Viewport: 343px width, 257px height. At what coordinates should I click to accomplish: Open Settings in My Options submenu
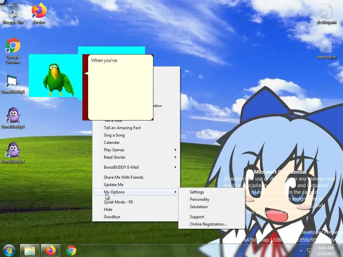212,192
